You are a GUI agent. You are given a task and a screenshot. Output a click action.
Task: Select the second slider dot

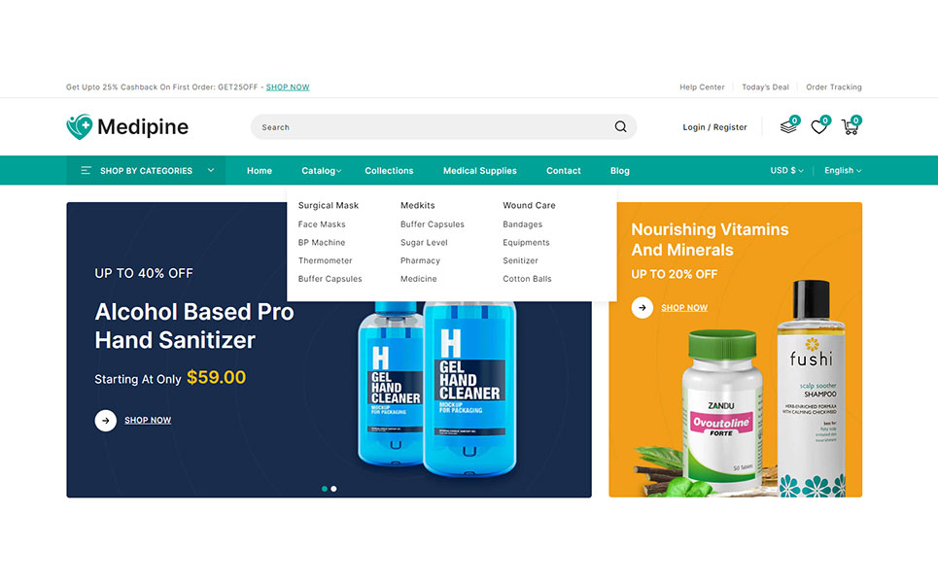click(333, 489)
